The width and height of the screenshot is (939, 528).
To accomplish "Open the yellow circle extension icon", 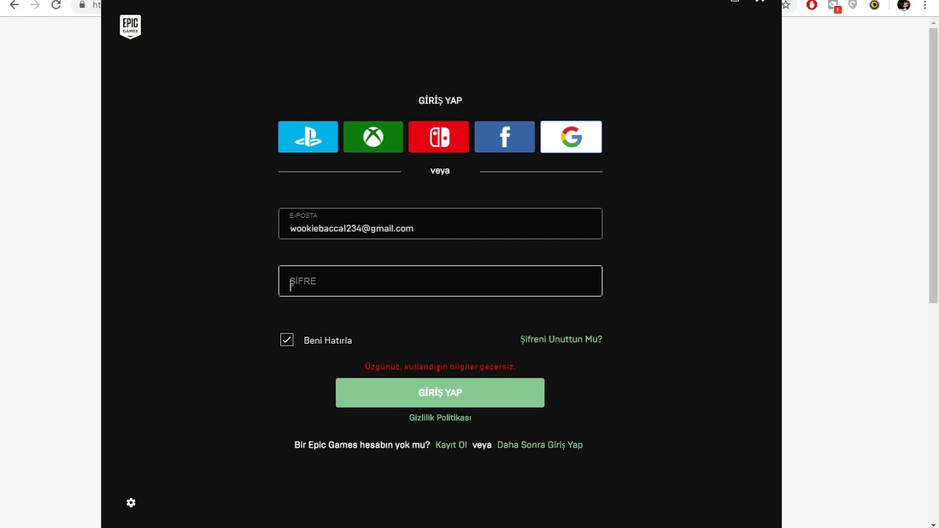I will pyautogui.click(x=874, y=5).
